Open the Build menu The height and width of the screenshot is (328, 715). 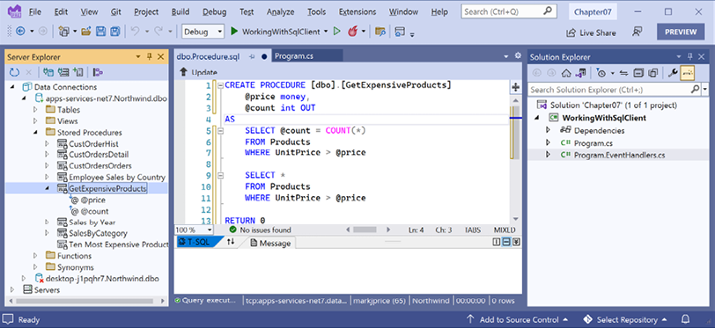(181, 11)
